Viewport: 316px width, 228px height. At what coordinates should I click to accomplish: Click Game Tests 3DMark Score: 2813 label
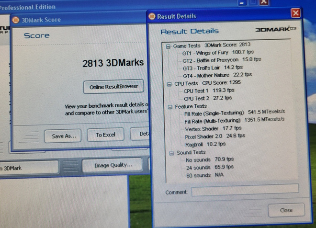point(212,45)
